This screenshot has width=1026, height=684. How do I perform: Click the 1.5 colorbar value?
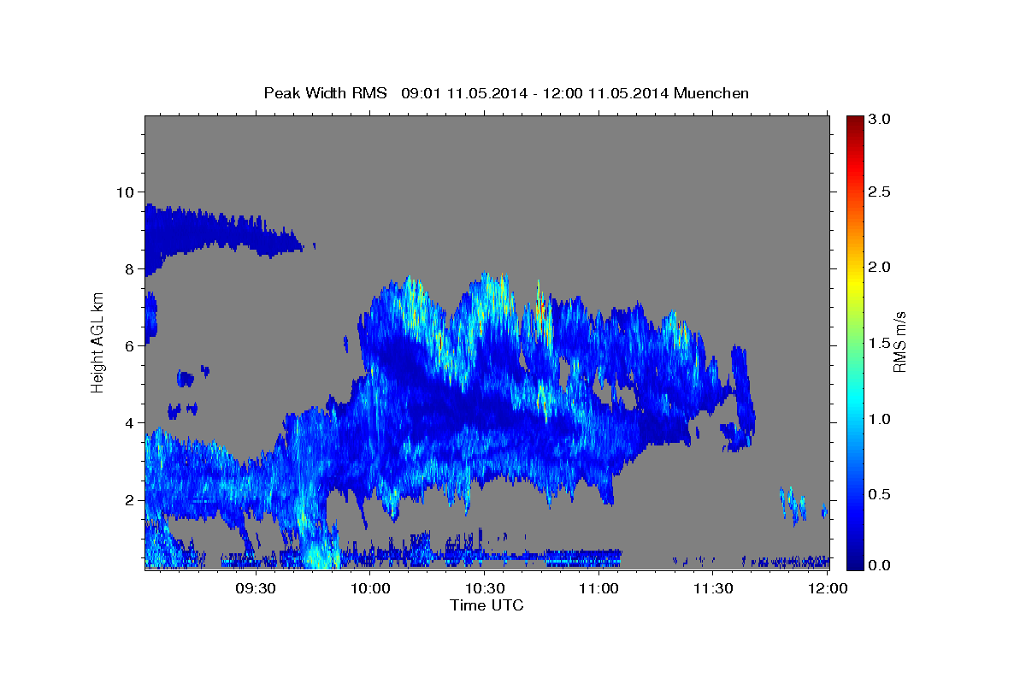(x=879, y=343)
